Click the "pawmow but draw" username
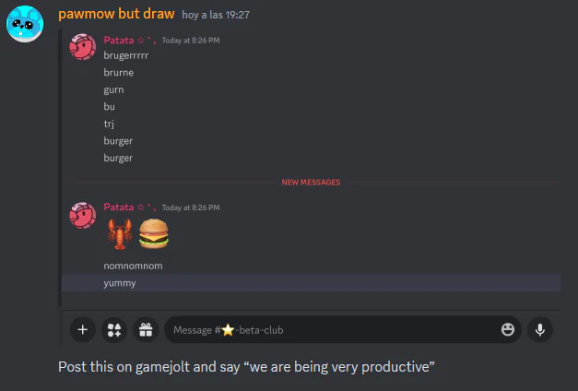Screen dimensions: 578x391 click(116, 15)
